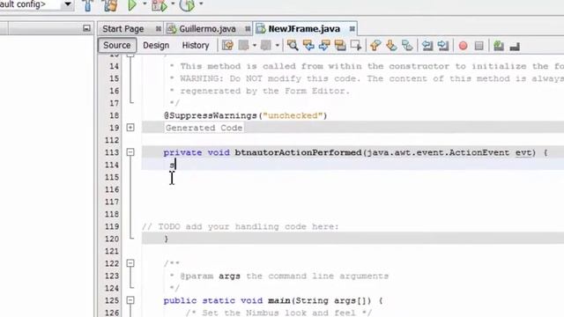
Task: Collapse Javadoc comment fold at line 122
Action: pyautogui.click(x=130, y=263)
